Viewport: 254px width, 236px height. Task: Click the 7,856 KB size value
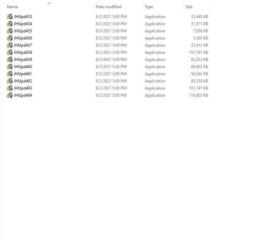point(201,31)
